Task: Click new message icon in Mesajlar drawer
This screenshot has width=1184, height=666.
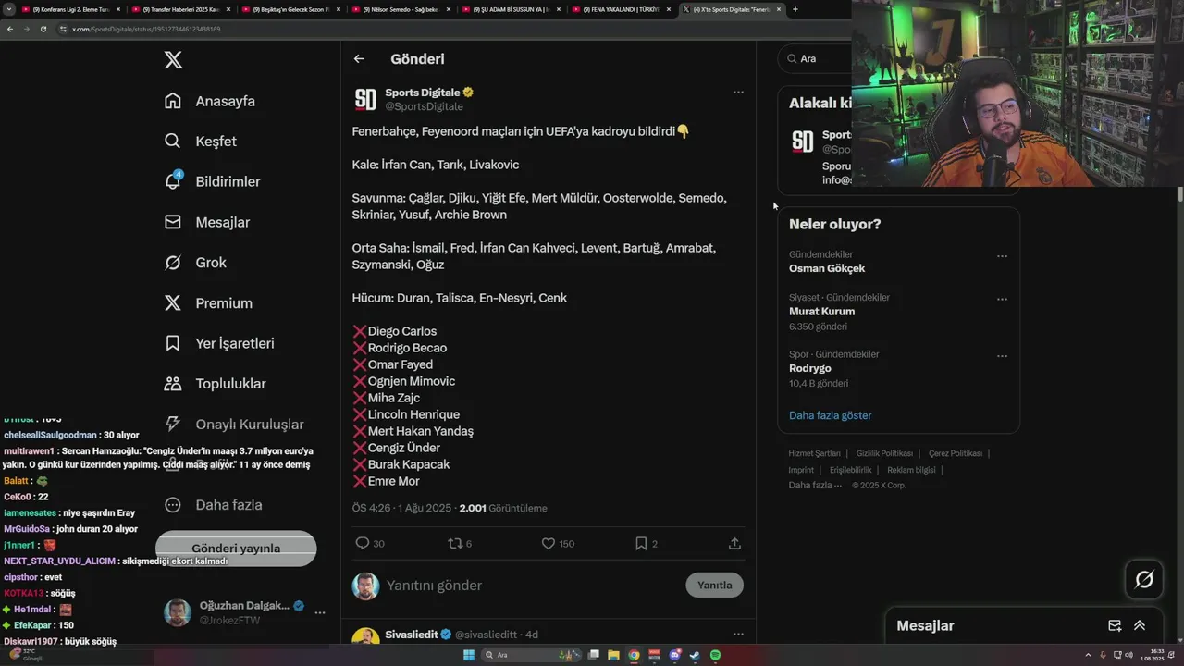Action: click(1115, 626)
